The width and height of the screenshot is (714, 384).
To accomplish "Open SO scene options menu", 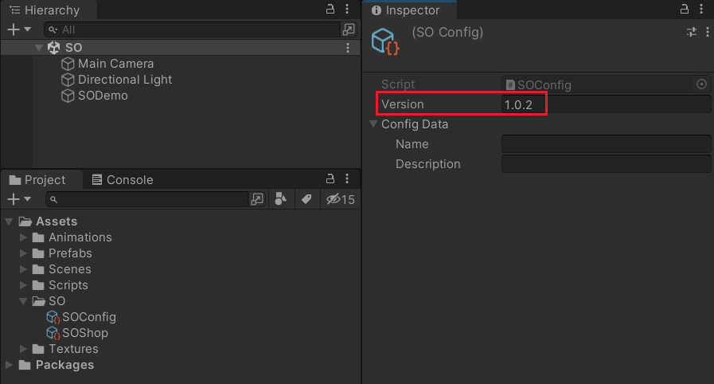I will coord(347,48).
